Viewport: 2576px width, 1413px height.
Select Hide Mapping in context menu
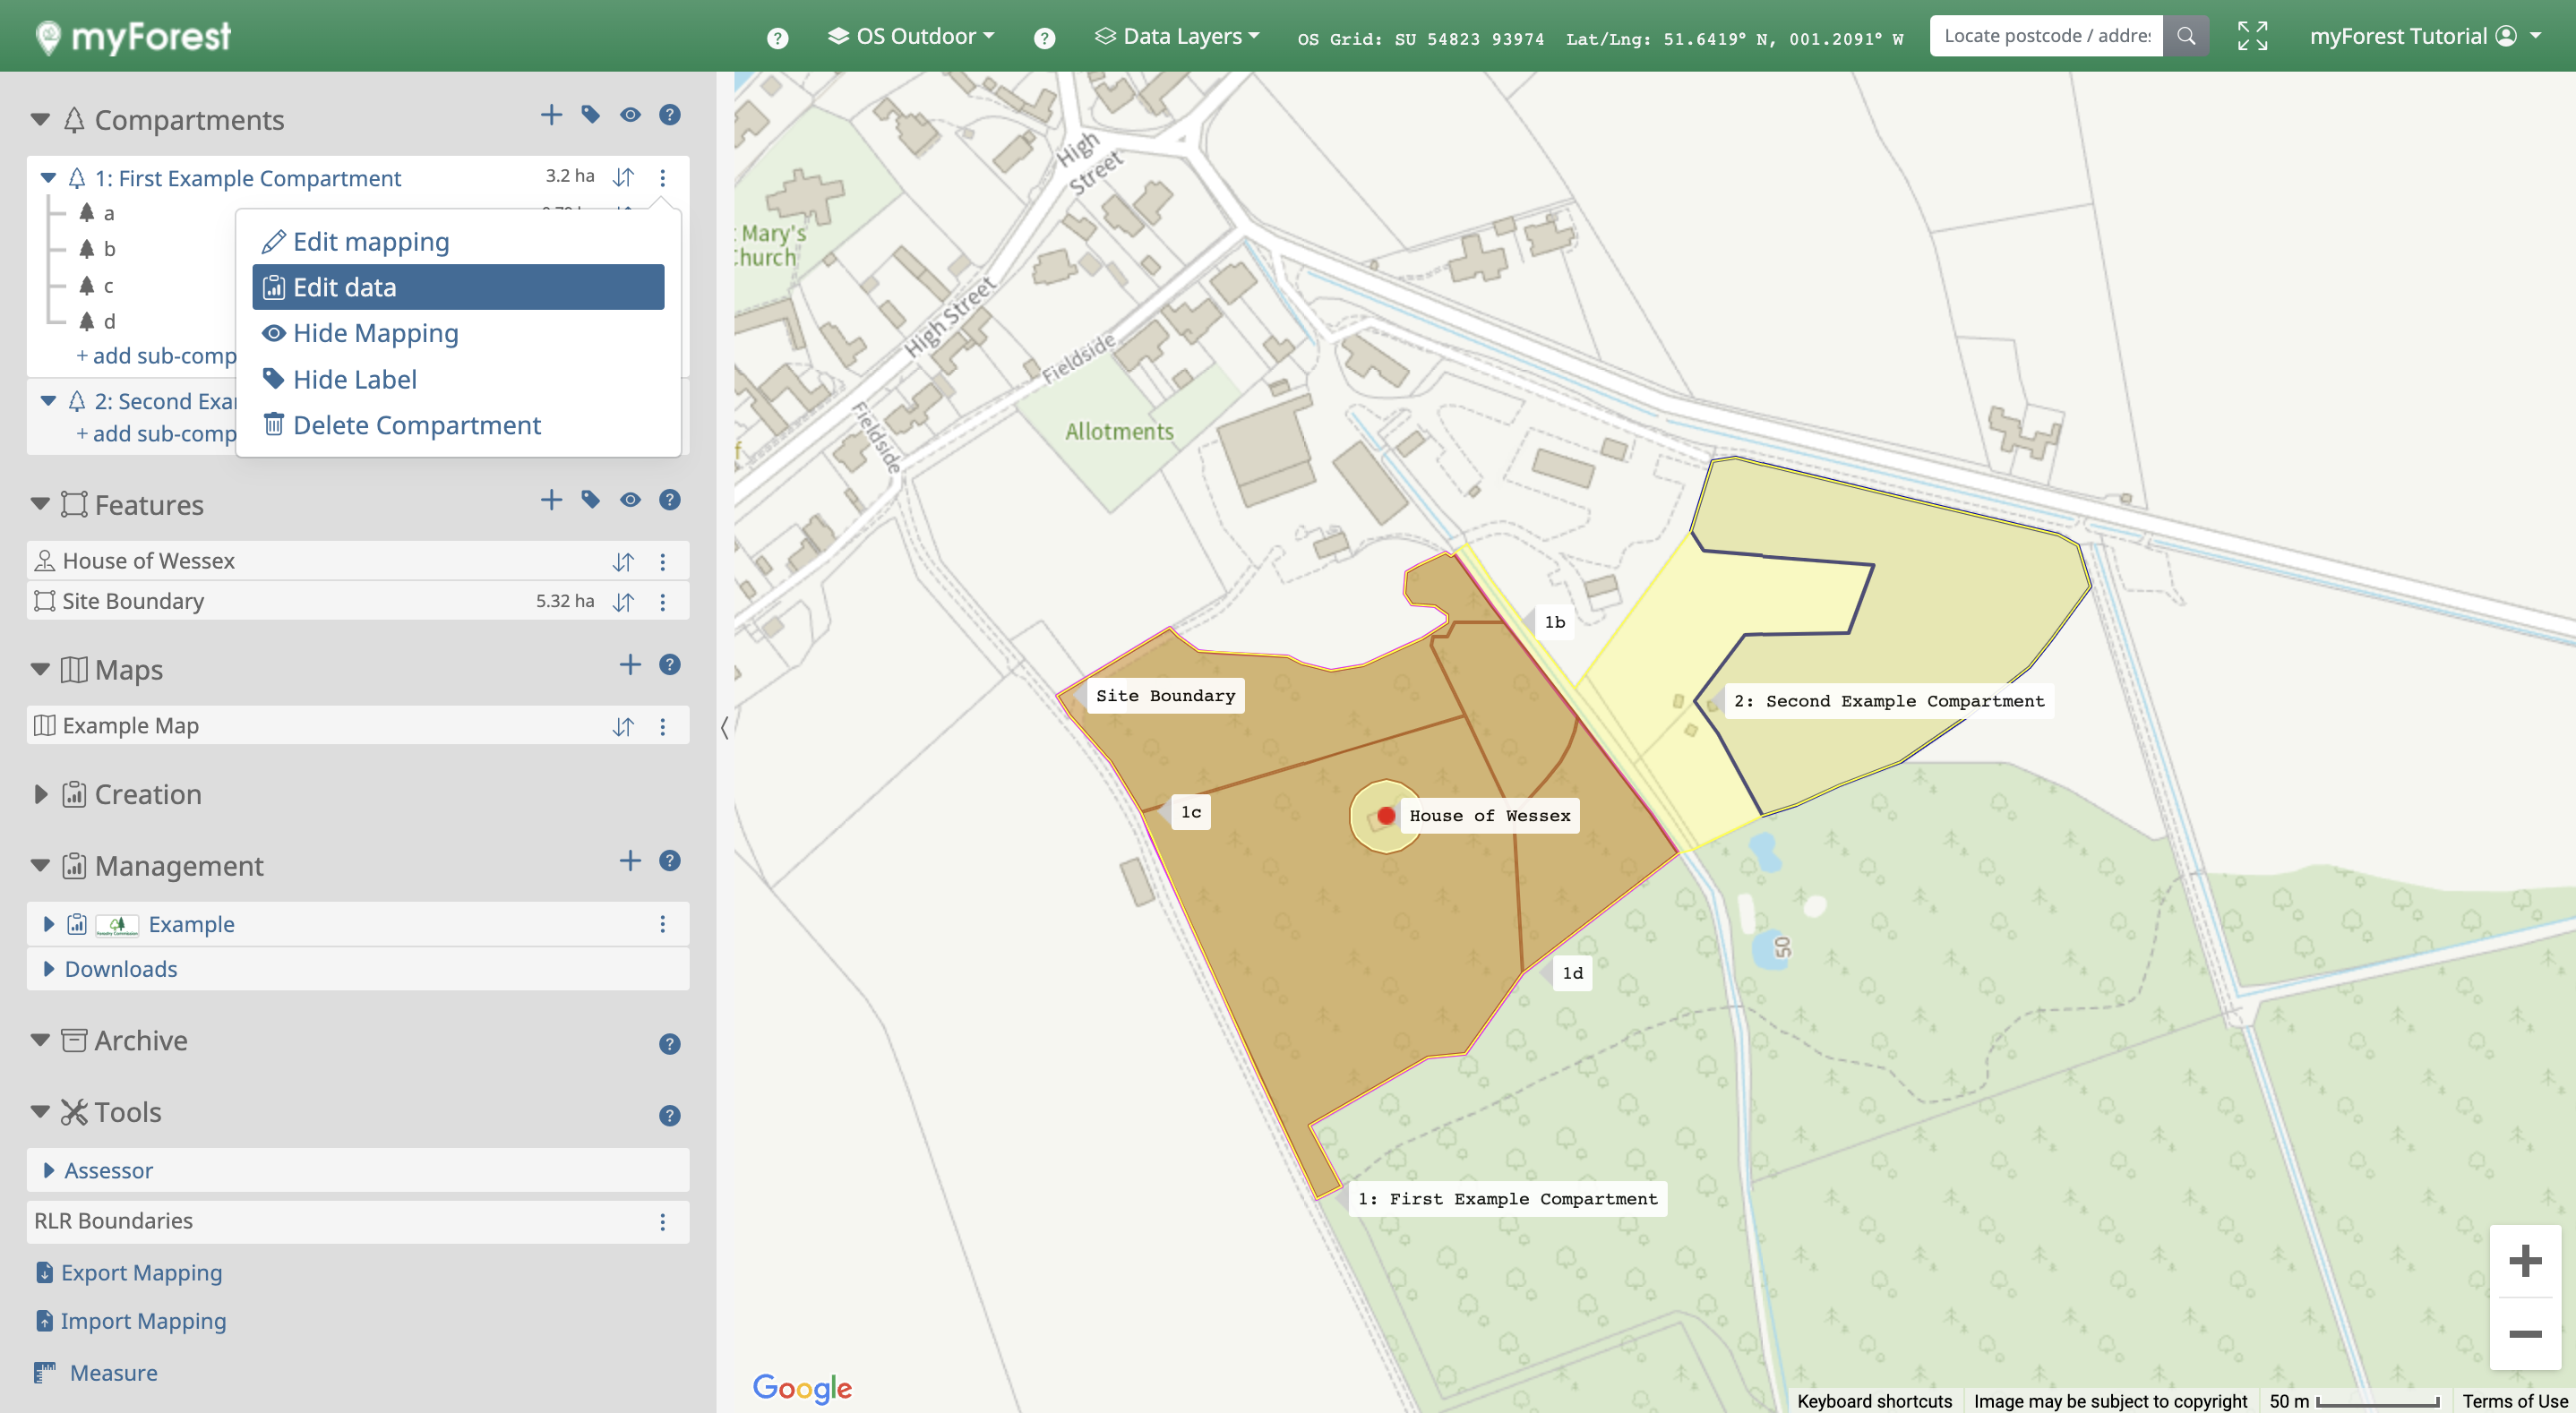click(x=375, y=333)
